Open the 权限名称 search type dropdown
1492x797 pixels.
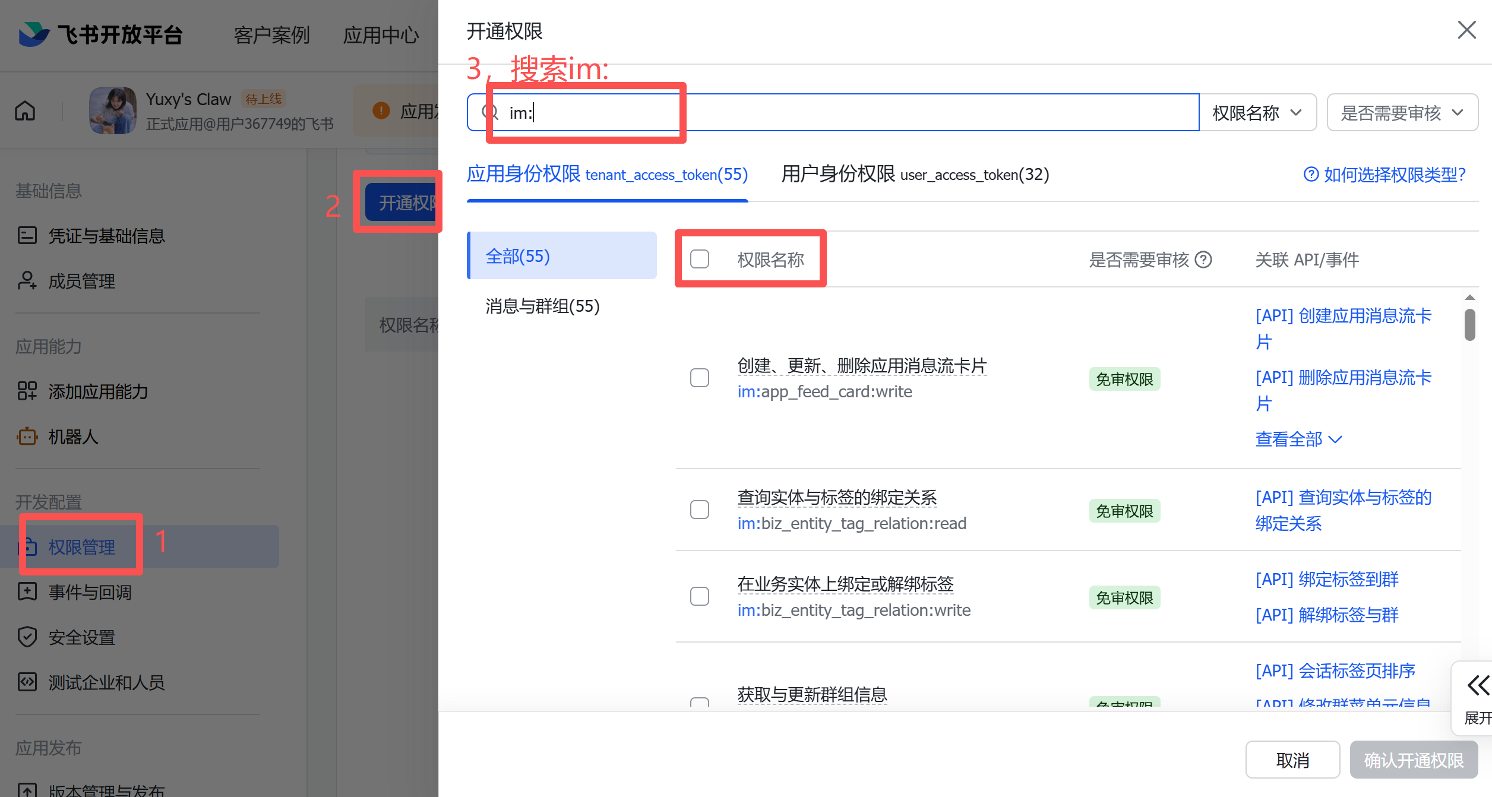(x=1257, y=112)
